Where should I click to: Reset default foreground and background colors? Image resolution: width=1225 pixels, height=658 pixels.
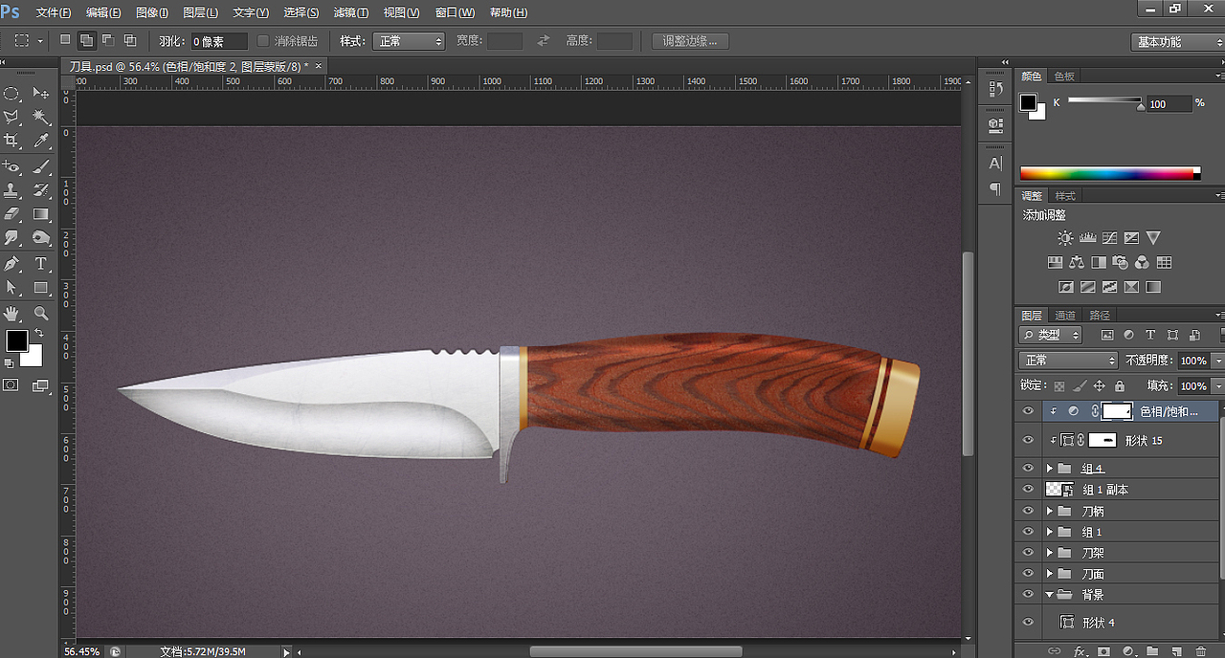pos(9,363)
